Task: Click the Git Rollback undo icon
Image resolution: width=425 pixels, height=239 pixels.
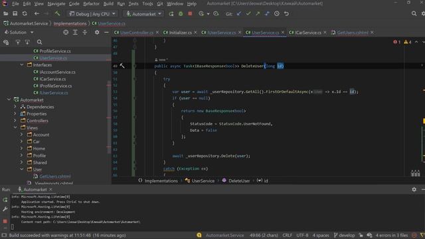Action: (x=286, y=13)
